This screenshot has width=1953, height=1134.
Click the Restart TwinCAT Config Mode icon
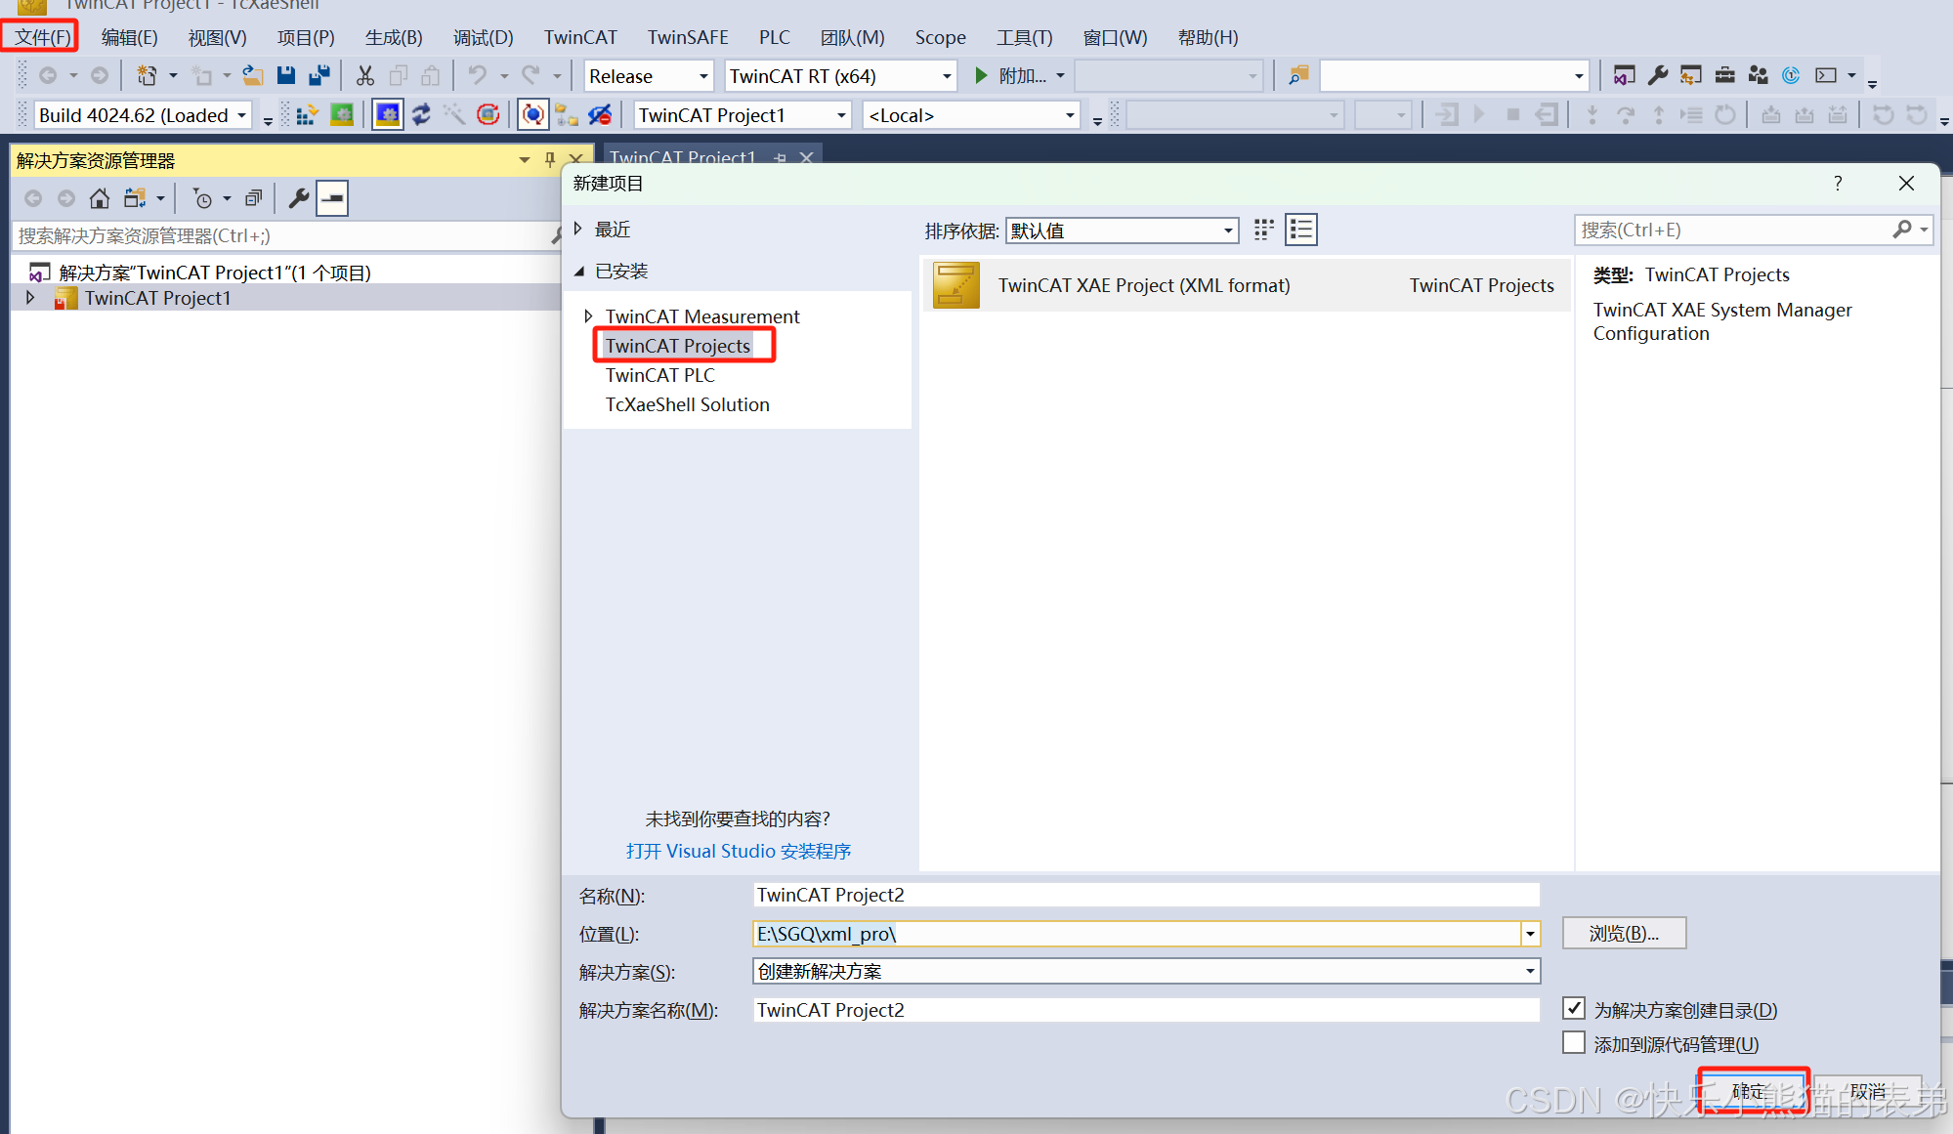(388, 115)
